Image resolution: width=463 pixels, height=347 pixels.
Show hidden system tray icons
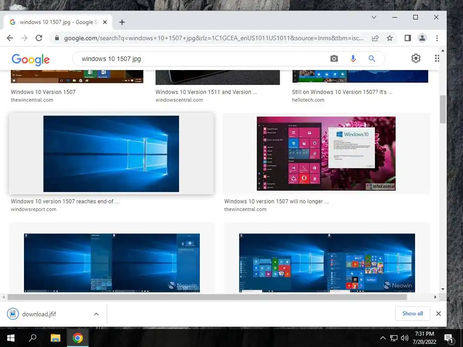tap(383, 338)
